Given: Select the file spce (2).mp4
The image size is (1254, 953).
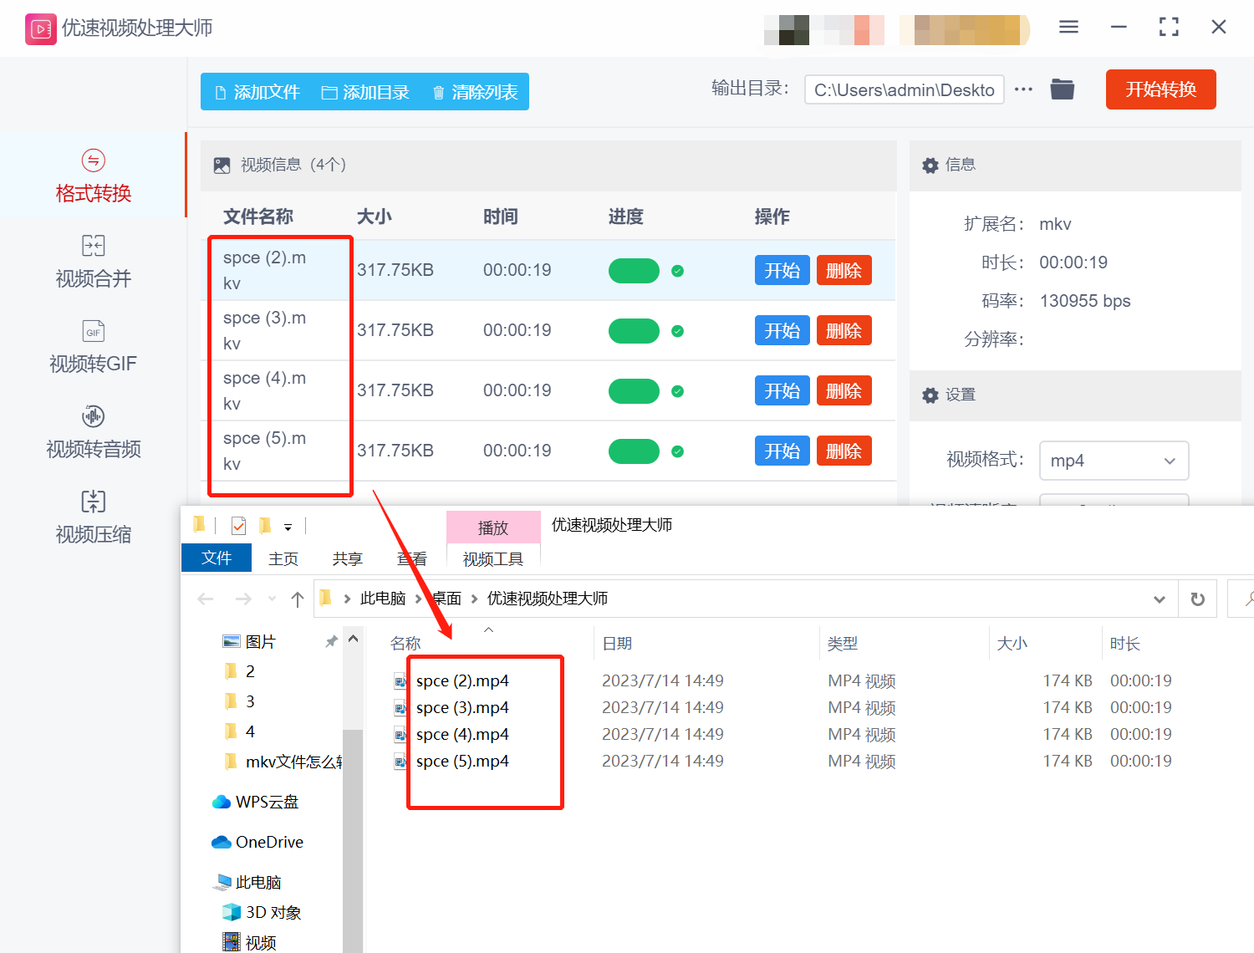Looking at the screenshot, I should [462, 681].
